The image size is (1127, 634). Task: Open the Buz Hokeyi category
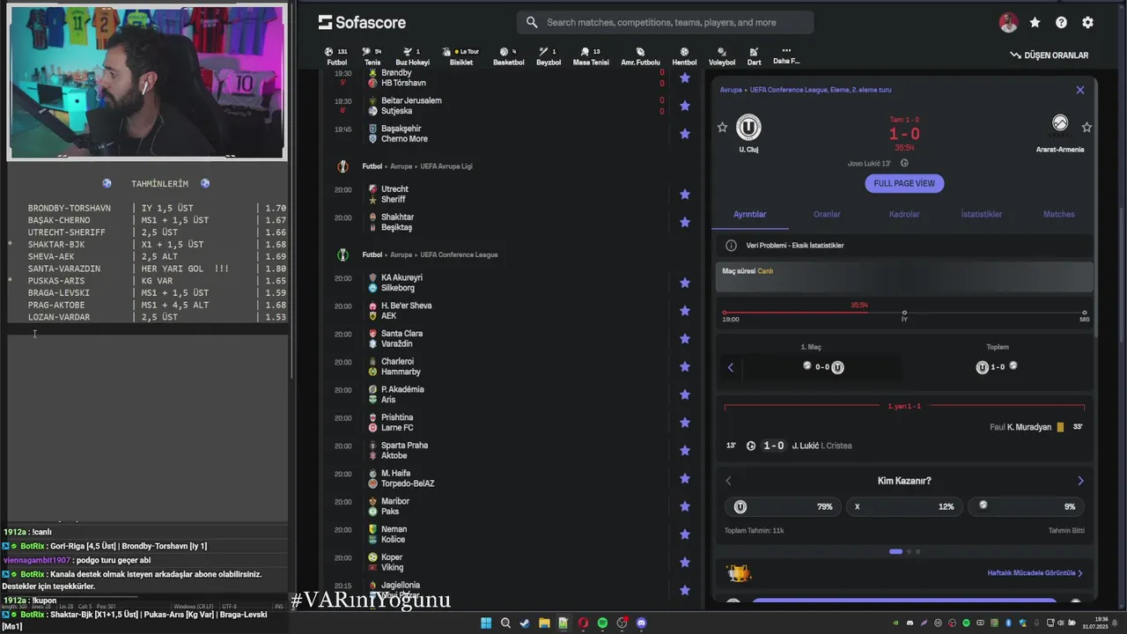412,56
